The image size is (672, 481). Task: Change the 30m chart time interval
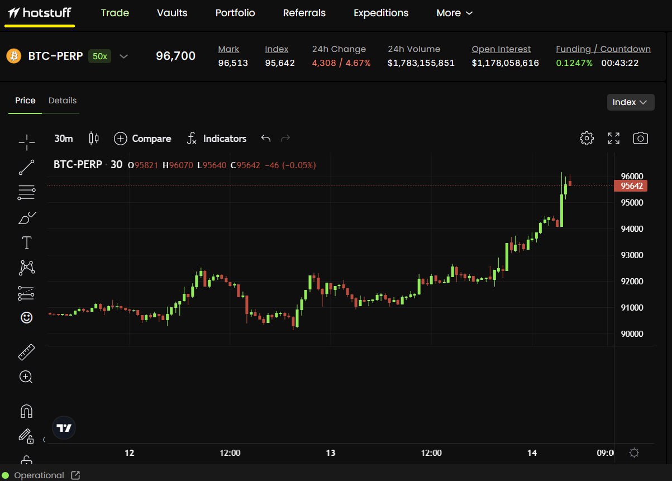click(x=64, y=139)
